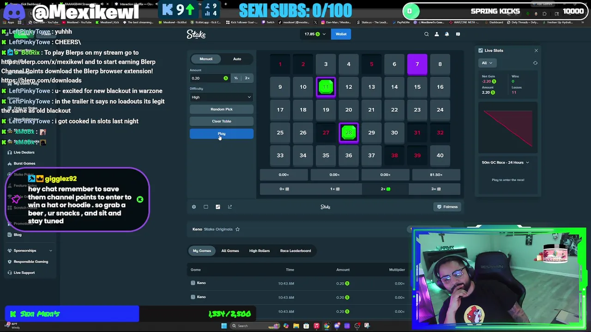Select Keno tile number 16

[x=440, y=87]
